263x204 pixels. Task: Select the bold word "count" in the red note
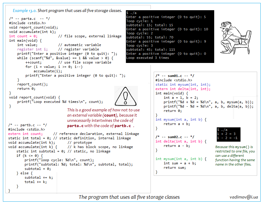tap(110, 115)
